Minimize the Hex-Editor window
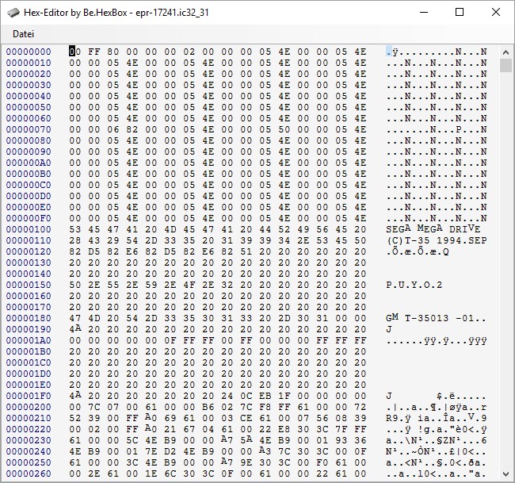Screen dimensions: 515x483 pos(422,12)
